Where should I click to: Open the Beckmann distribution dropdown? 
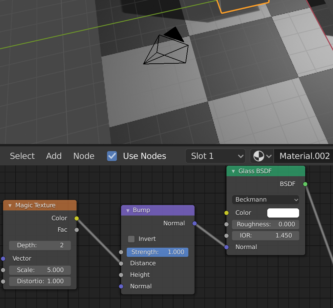[x=266, y=200]
